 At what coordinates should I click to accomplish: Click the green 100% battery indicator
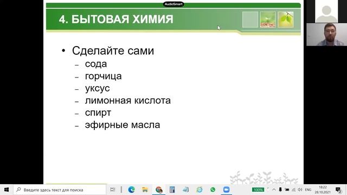coord(258,190)
